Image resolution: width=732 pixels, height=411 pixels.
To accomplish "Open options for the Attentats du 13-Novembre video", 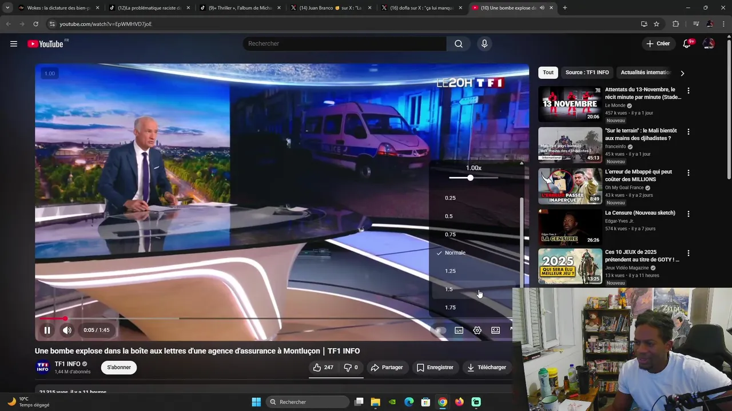I will pyautogui.click(x=689, y=91).
